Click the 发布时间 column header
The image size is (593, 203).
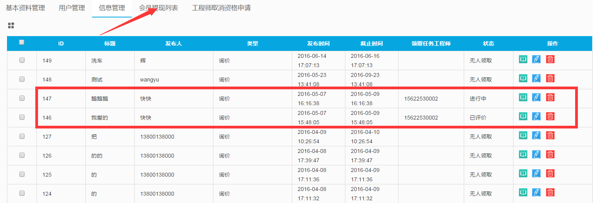click(x=318, y=43)
